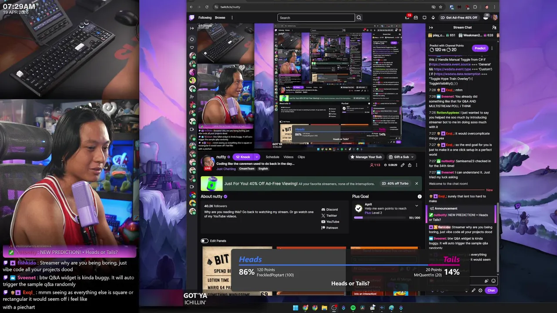Open the Chrome extensions puzzle icon
557x313 pixels.
click(475, 7)
